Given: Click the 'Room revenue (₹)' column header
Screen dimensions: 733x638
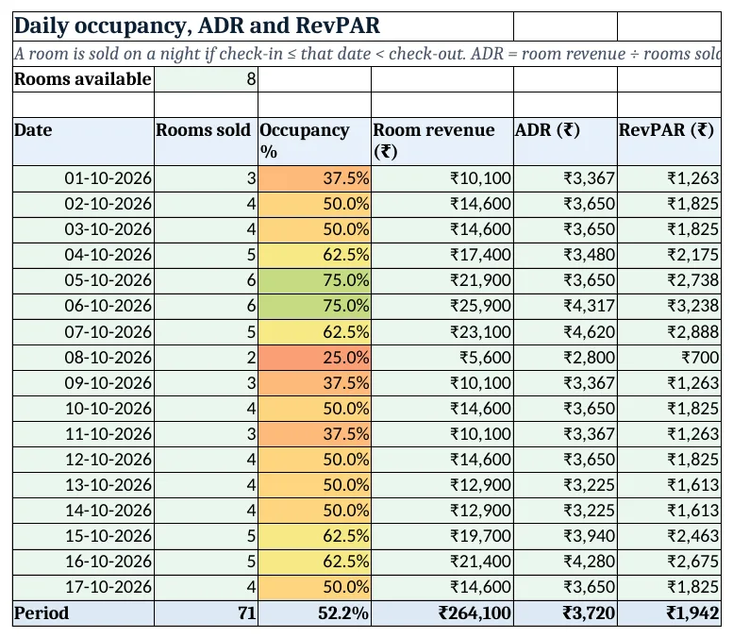Looking at the screenshot, I should click(442, 142).
